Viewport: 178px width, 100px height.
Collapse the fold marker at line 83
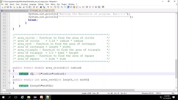pyautogui.click(x=9, y=83)
